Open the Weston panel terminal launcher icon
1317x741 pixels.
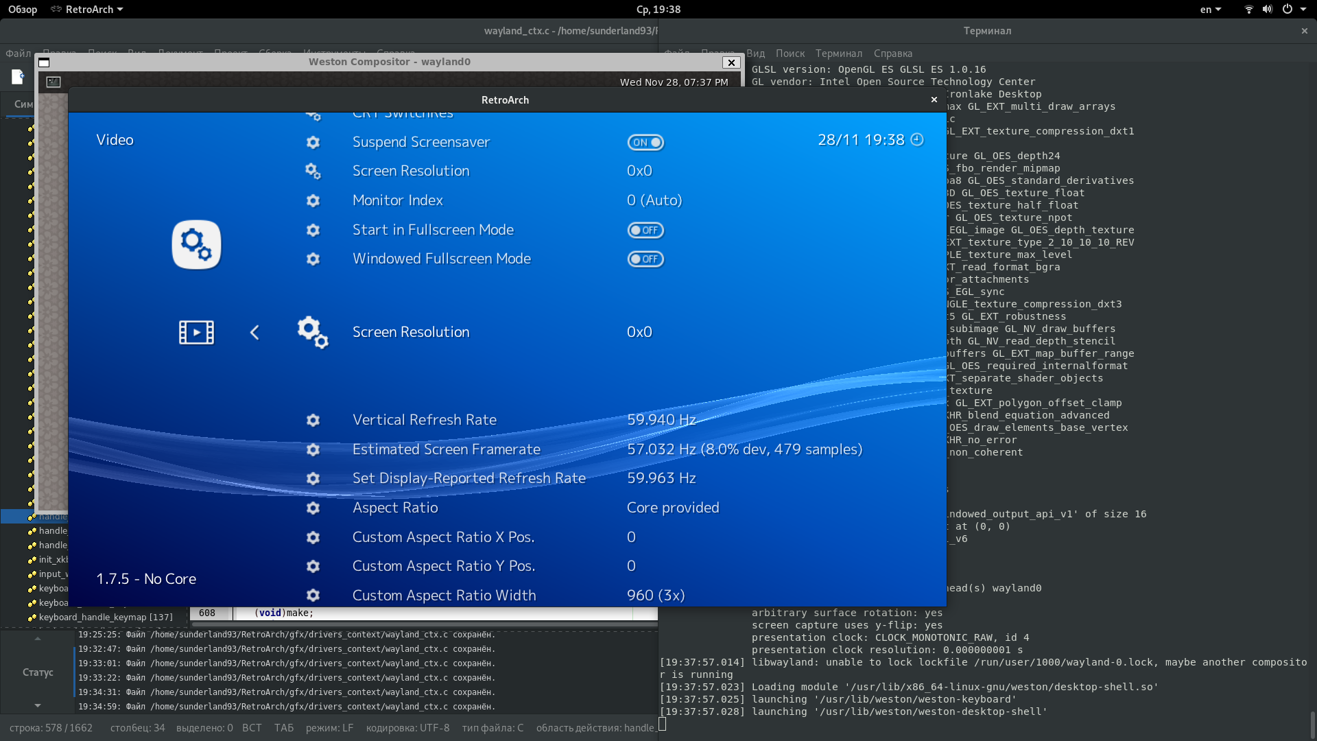click(x=53, y=82)
